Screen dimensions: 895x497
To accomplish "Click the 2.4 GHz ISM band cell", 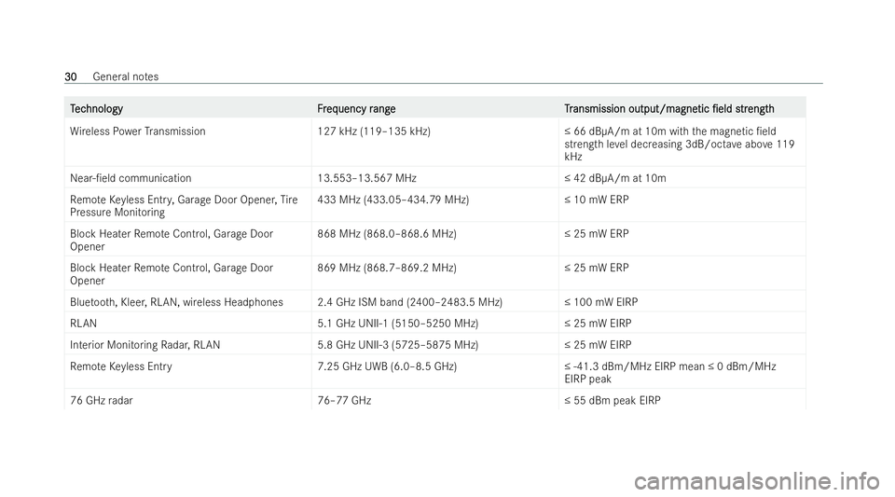I will [x=410, y=302].
